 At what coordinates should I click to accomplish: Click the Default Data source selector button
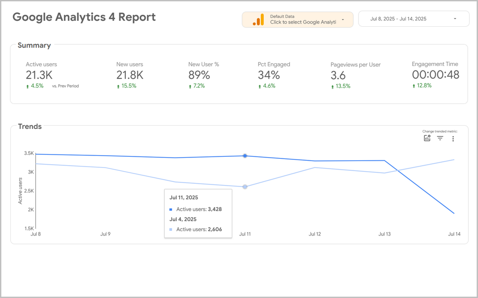tap(298, 19)
